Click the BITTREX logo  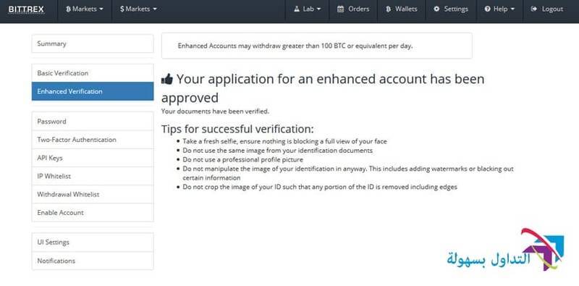(26, 9)
